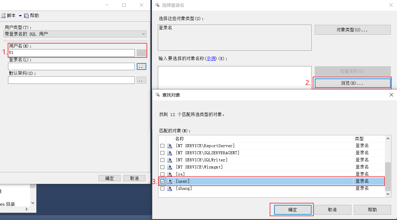Click the login icon for [NT SERVICE\SQLWriter]
Screen dimensions: 397x220
169,160
